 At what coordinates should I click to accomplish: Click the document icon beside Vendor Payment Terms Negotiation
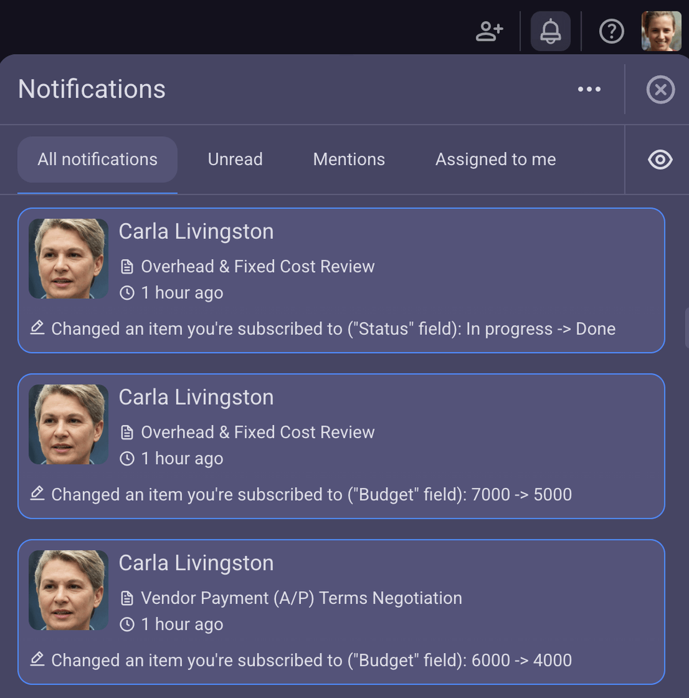coord(127,597)
